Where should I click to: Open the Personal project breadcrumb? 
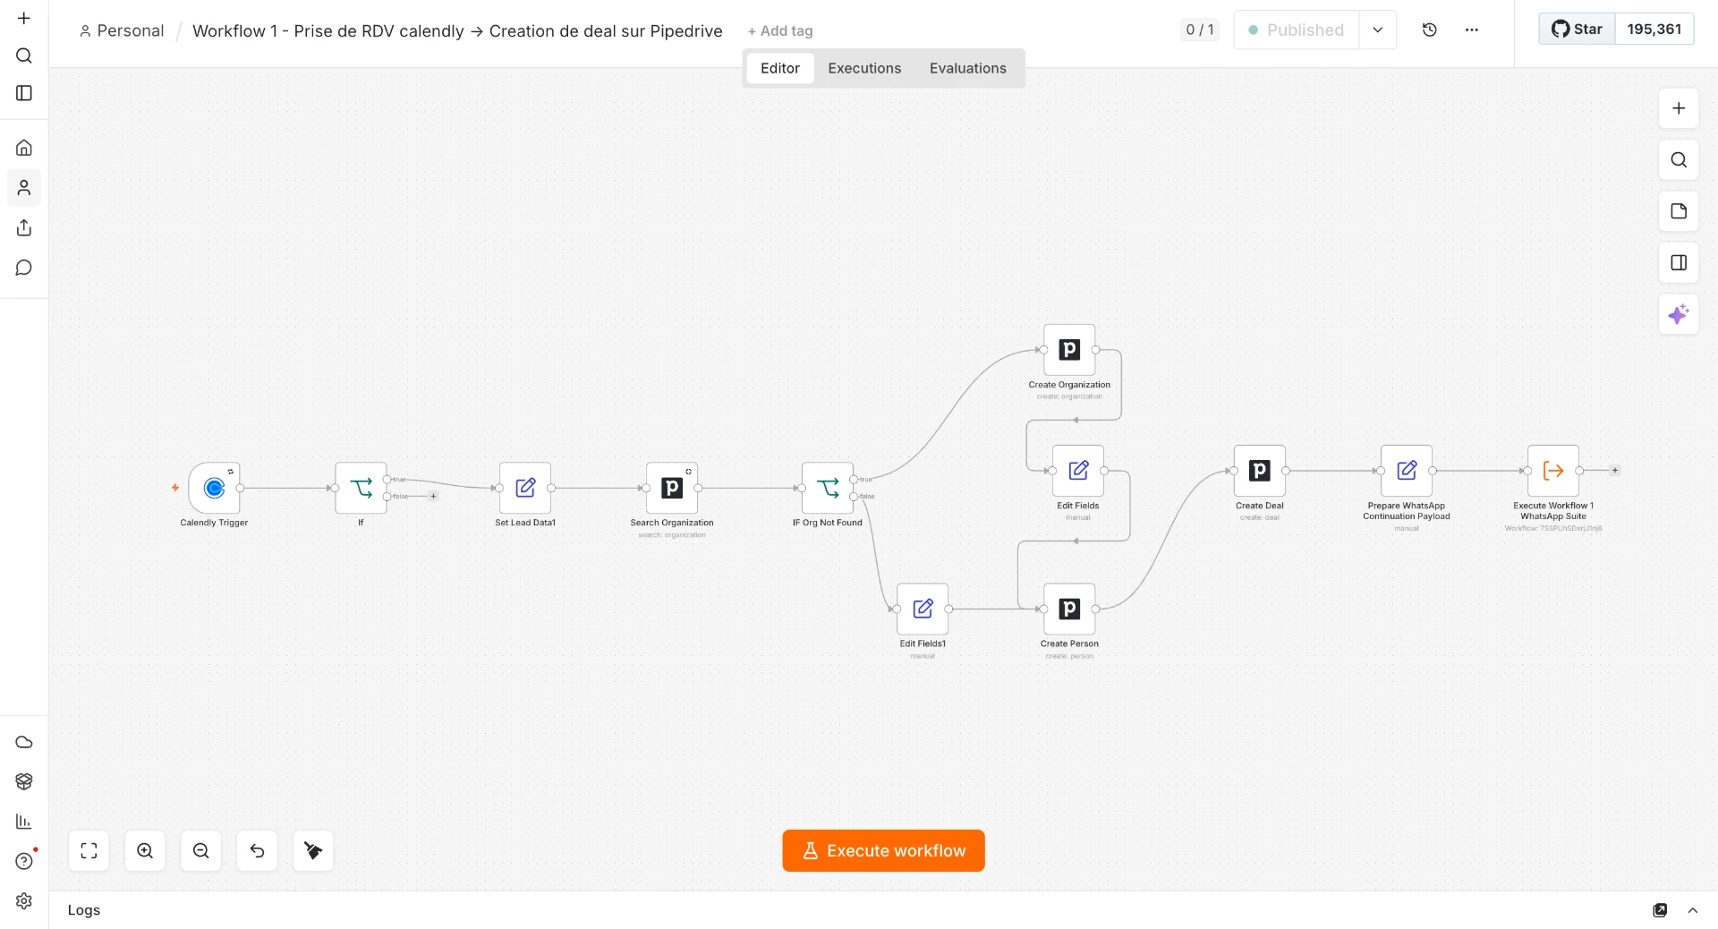[122, 30]
